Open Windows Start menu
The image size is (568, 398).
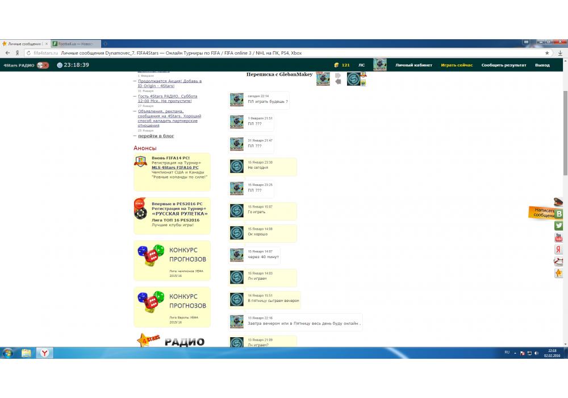point(7,353)
